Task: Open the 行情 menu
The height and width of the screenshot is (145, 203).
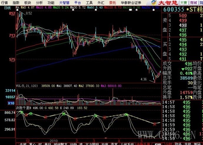Action: coord(5,2)
